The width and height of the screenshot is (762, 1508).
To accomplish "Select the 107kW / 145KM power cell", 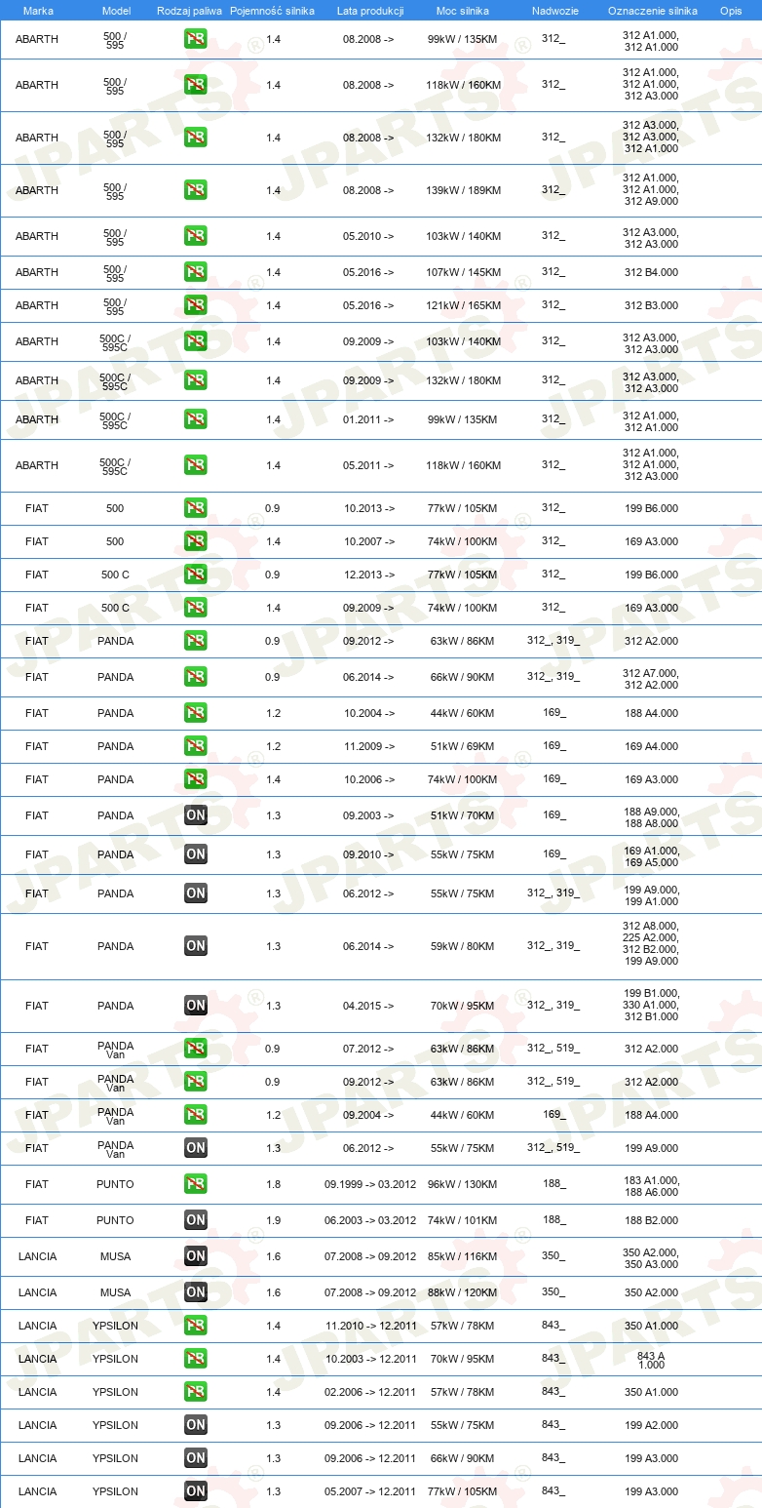I will tap(464, 272).
